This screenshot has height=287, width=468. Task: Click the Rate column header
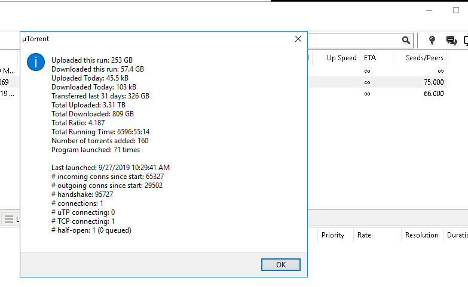point(364,235)
